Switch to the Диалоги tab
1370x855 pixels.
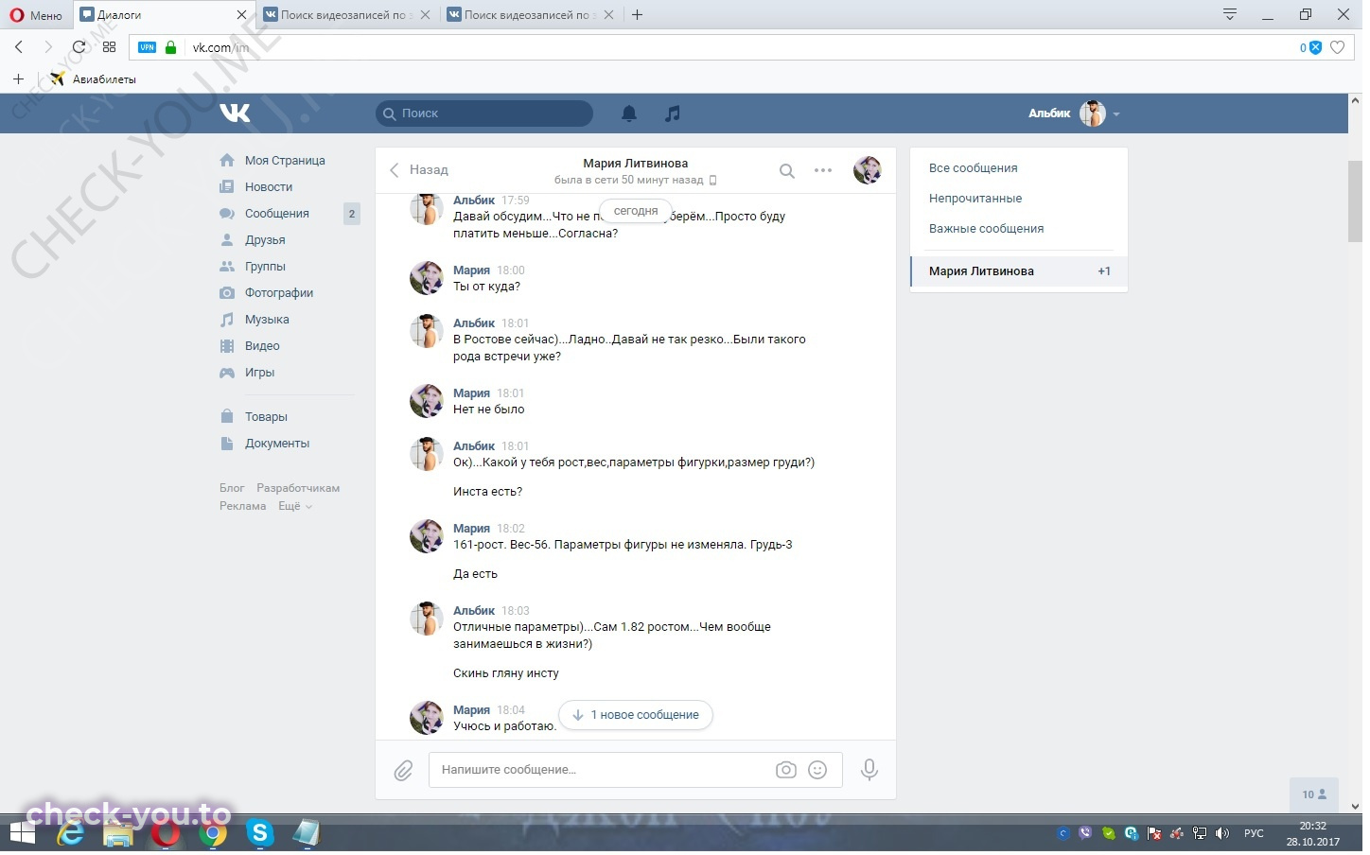point(164,15)
